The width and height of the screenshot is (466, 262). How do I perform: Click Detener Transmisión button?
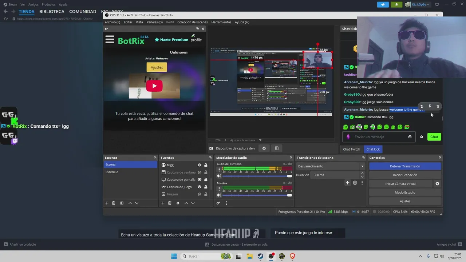405,166
